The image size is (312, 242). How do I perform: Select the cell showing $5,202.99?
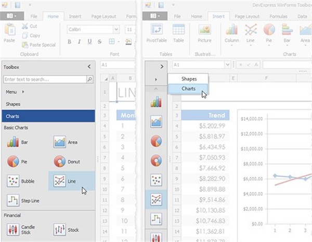[x=205, y=126]
